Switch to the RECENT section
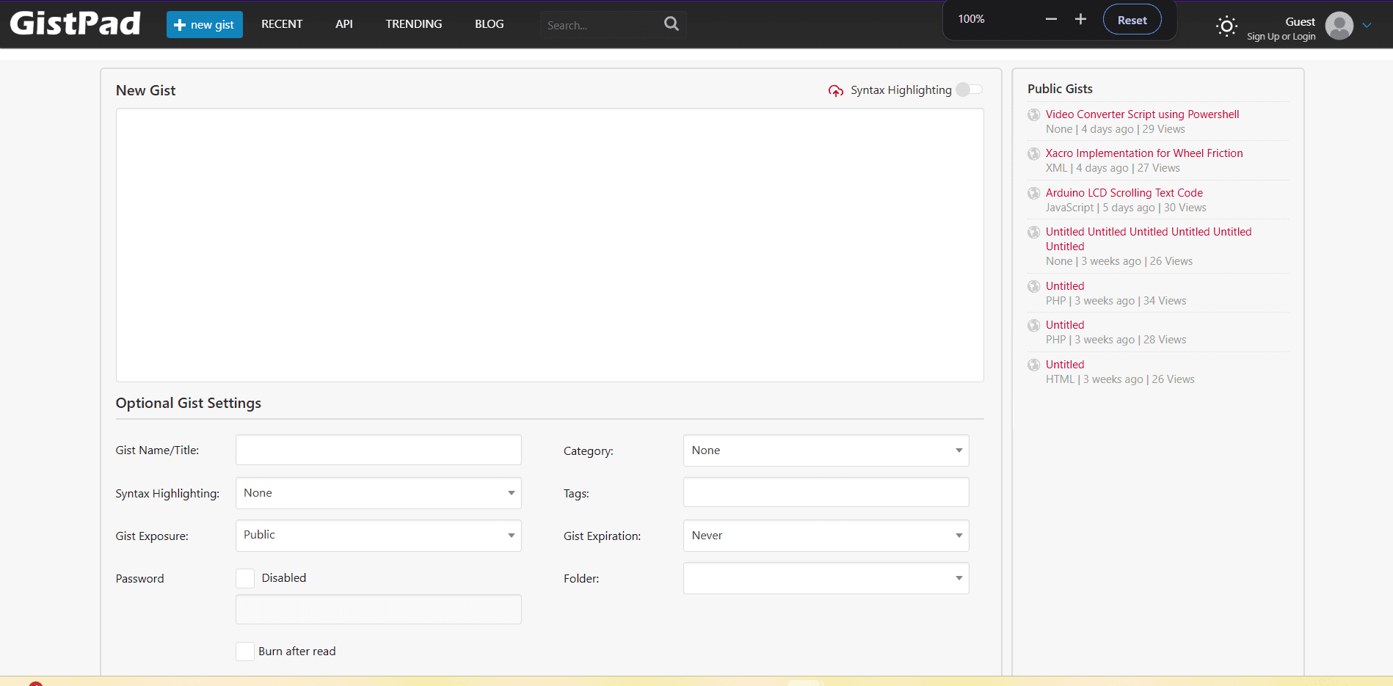The height and width of the screenshot is (686, 1393). click(282, 23)
